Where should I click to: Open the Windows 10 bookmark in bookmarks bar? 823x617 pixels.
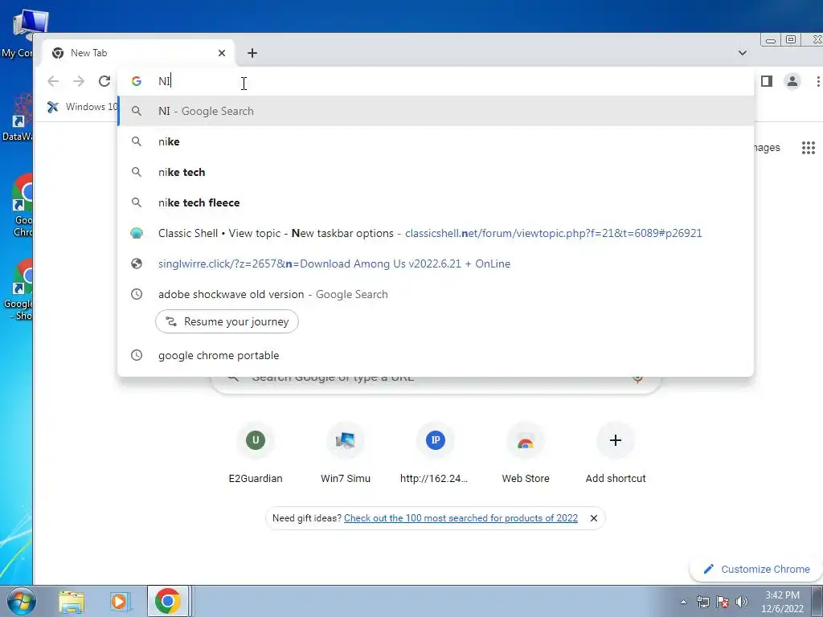pos(83,107)
